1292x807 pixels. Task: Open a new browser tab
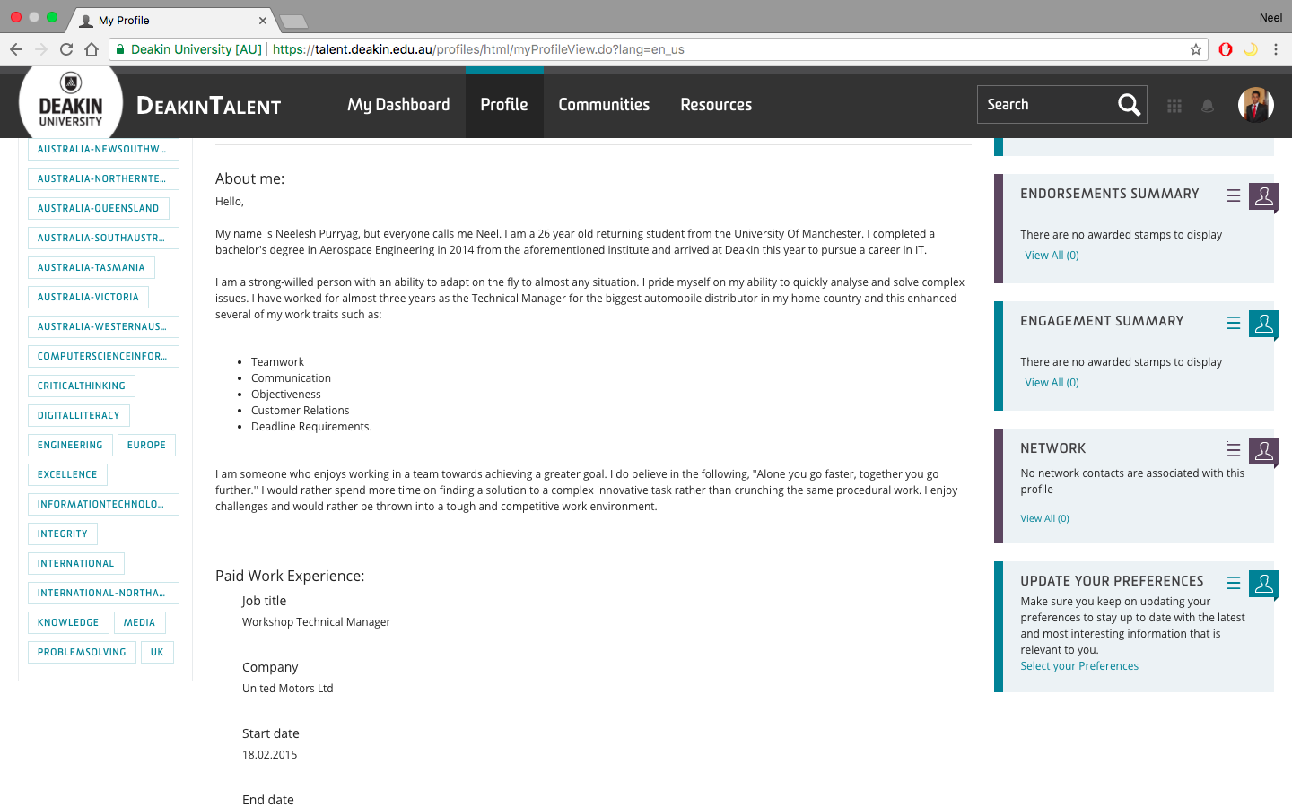point(293,21)
